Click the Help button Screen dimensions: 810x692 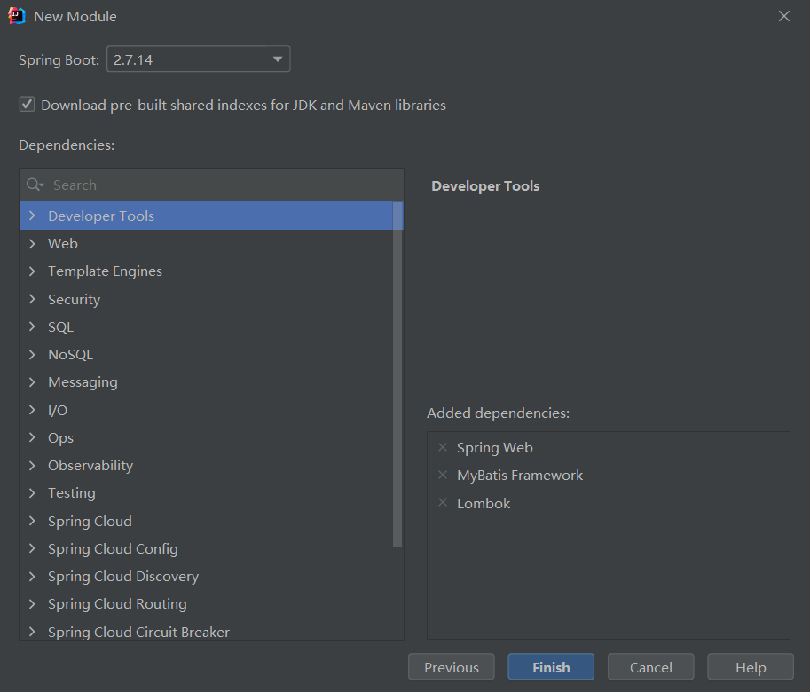pos(751,666)
